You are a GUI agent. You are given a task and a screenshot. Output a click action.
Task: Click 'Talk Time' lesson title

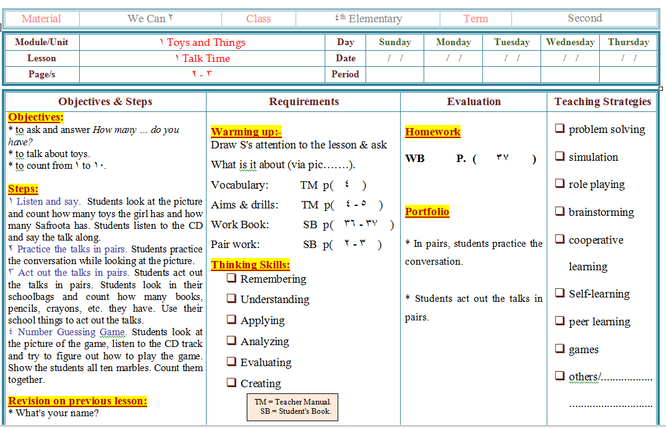pos(203,58)
